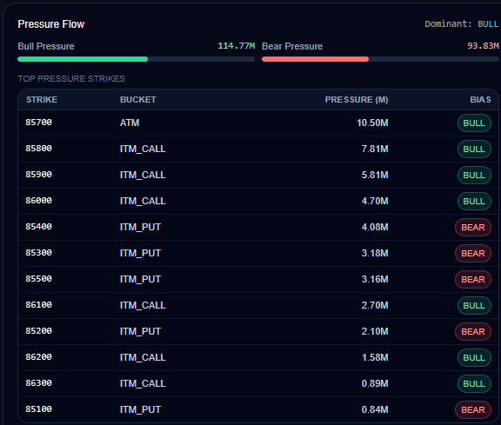Click the BULL badge on the 85700 row

(x=474, y=123)
